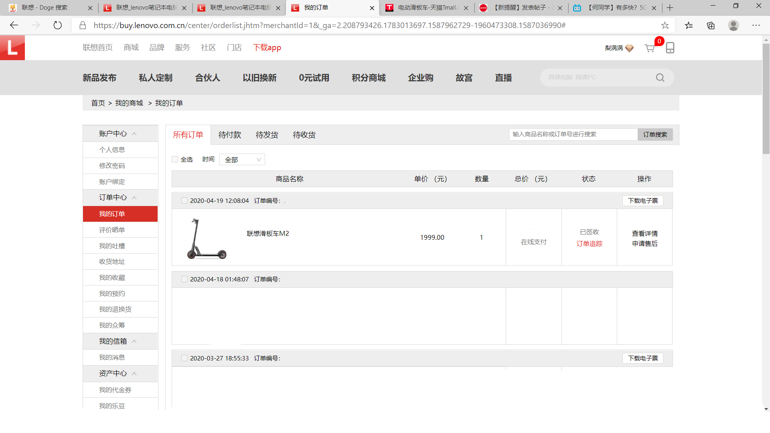Open 收货地址 in the sidebar
This screenshot has width=770, height=433.
[112, 261]
